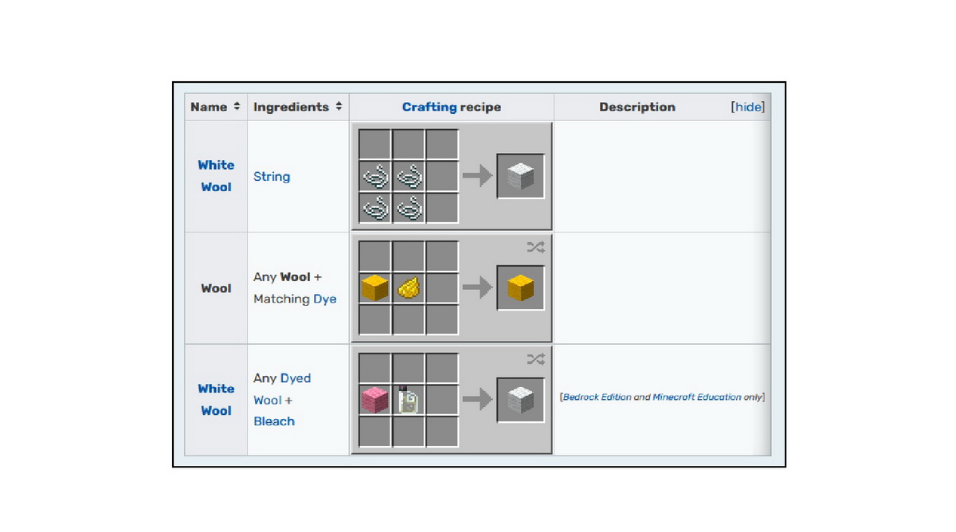Open the Crafting link in header
Screen dimensions: 956x532
pyautogui.click(x=429, y=107)
